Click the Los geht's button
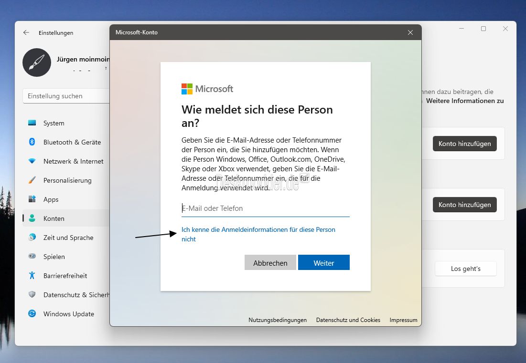Viewport: 526px width, 363px height. pos(466,269)
